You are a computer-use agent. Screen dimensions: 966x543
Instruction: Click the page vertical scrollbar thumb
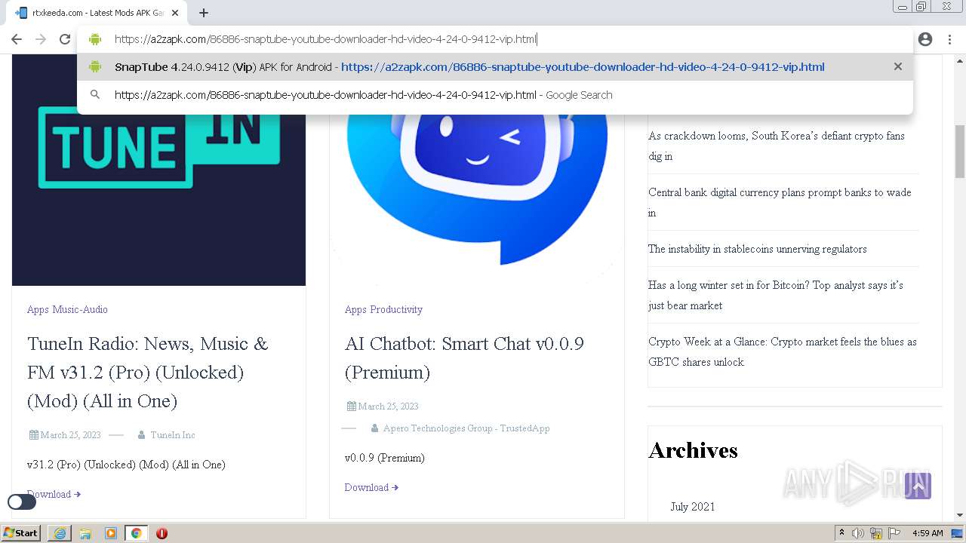click(960, 151)
